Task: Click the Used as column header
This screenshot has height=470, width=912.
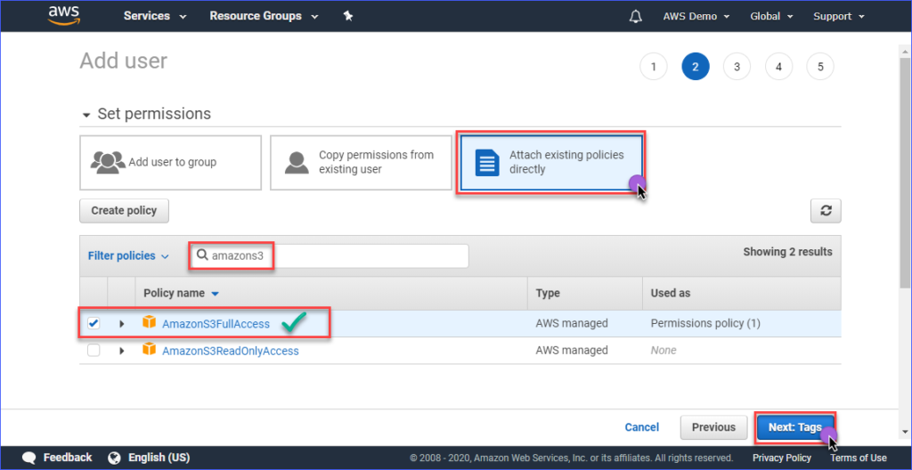Action: 671,293
